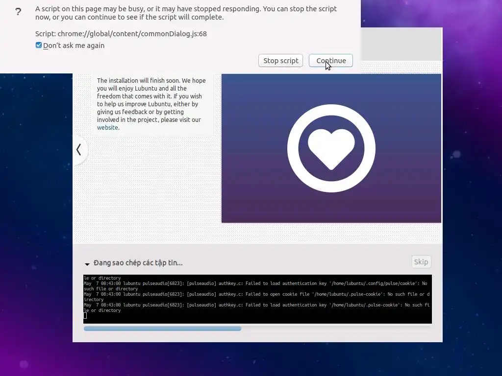Uncheck the Don't ask me again checkbox

pyautogui.click(x=39, y=45)
